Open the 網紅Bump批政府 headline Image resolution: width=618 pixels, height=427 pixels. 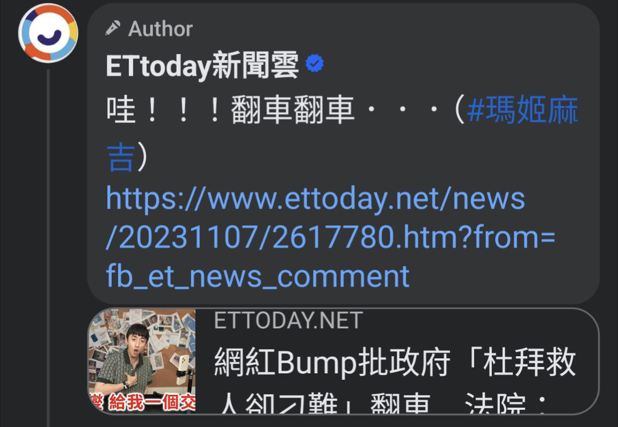pos(395,362)
